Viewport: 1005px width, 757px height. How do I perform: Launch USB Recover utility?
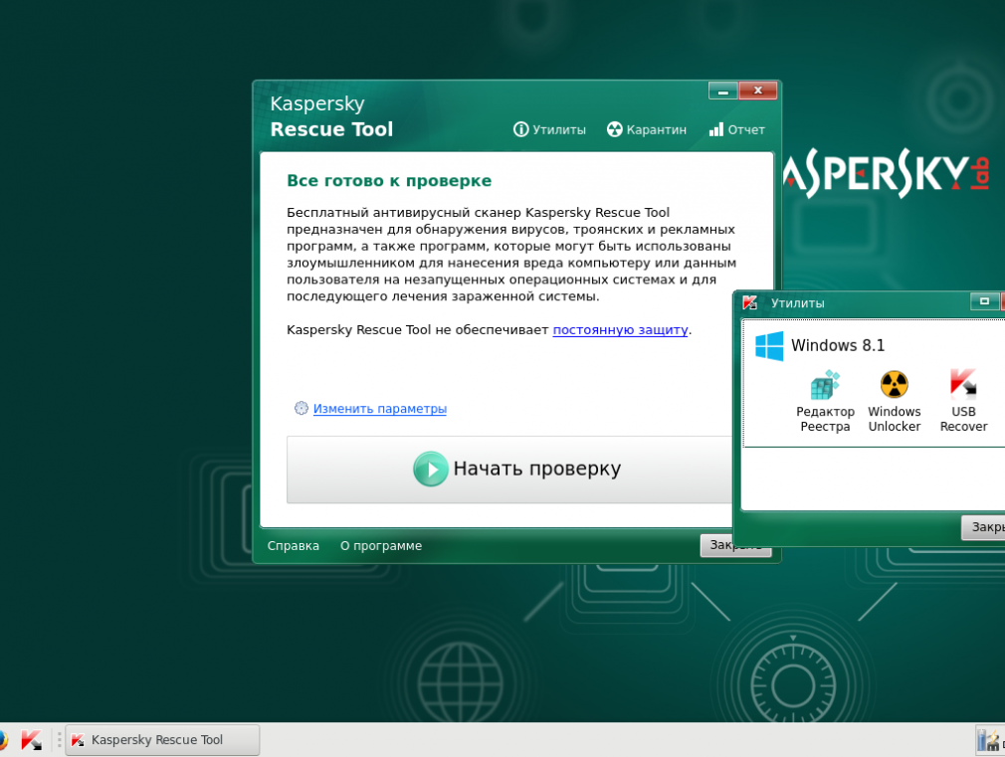coord(963,401)
